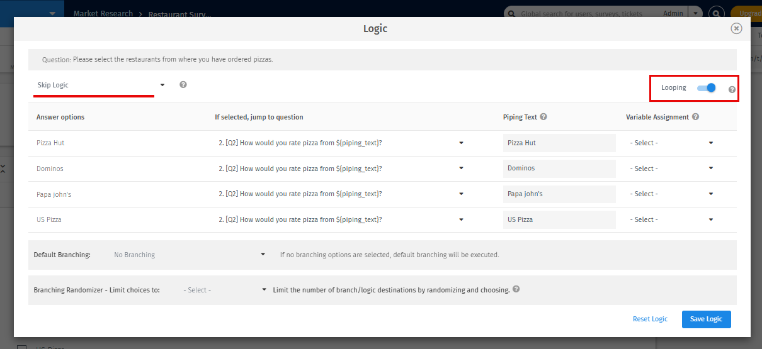Click the 'Variable Assignment' column header
762x349 pixels.
[x=657, y=117]
